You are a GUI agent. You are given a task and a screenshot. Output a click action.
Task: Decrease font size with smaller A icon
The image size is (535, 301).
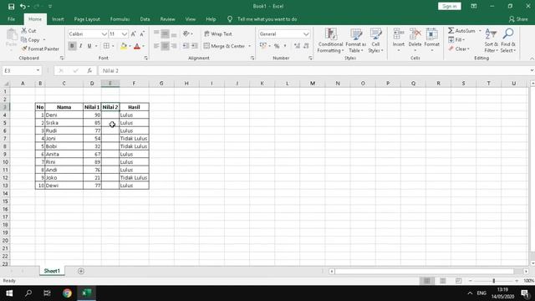pos(142,33)
